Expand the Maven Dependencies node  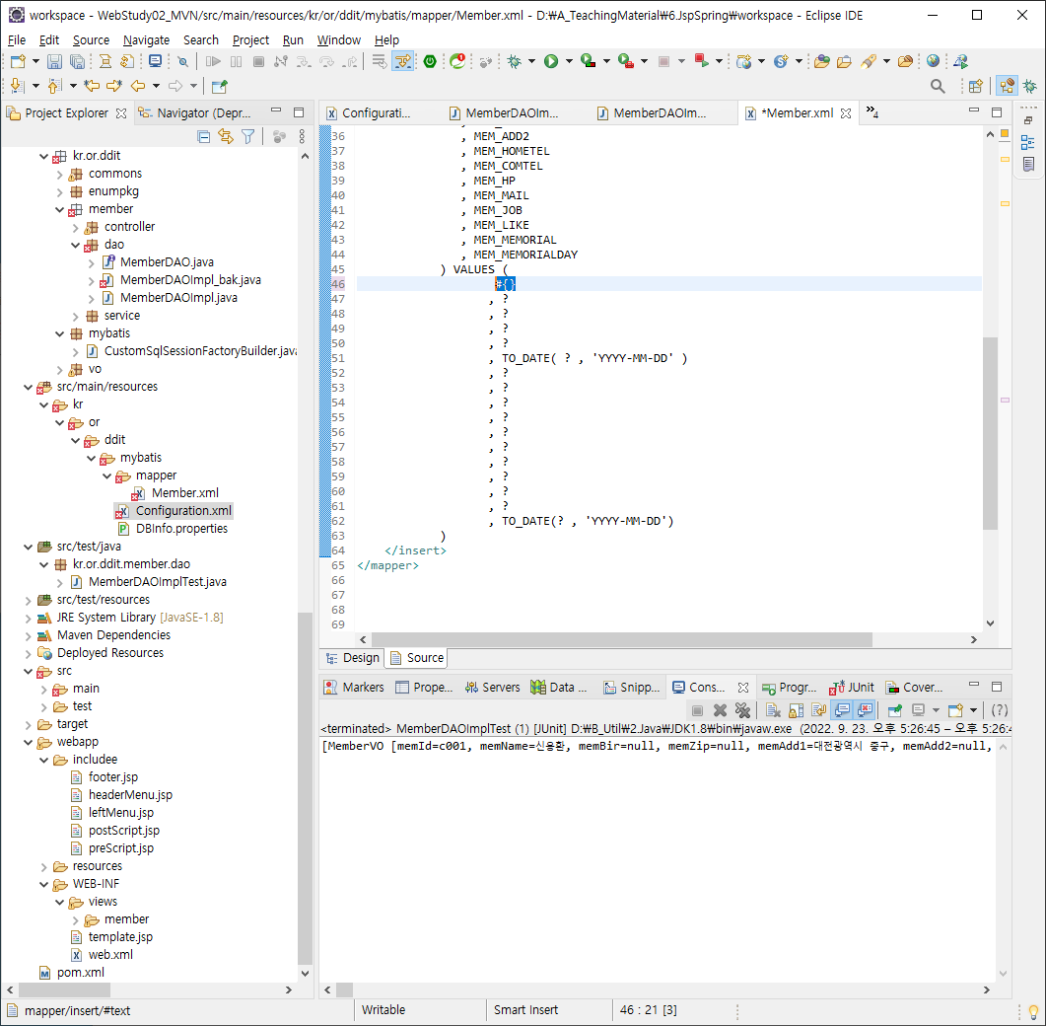point(28,635)
